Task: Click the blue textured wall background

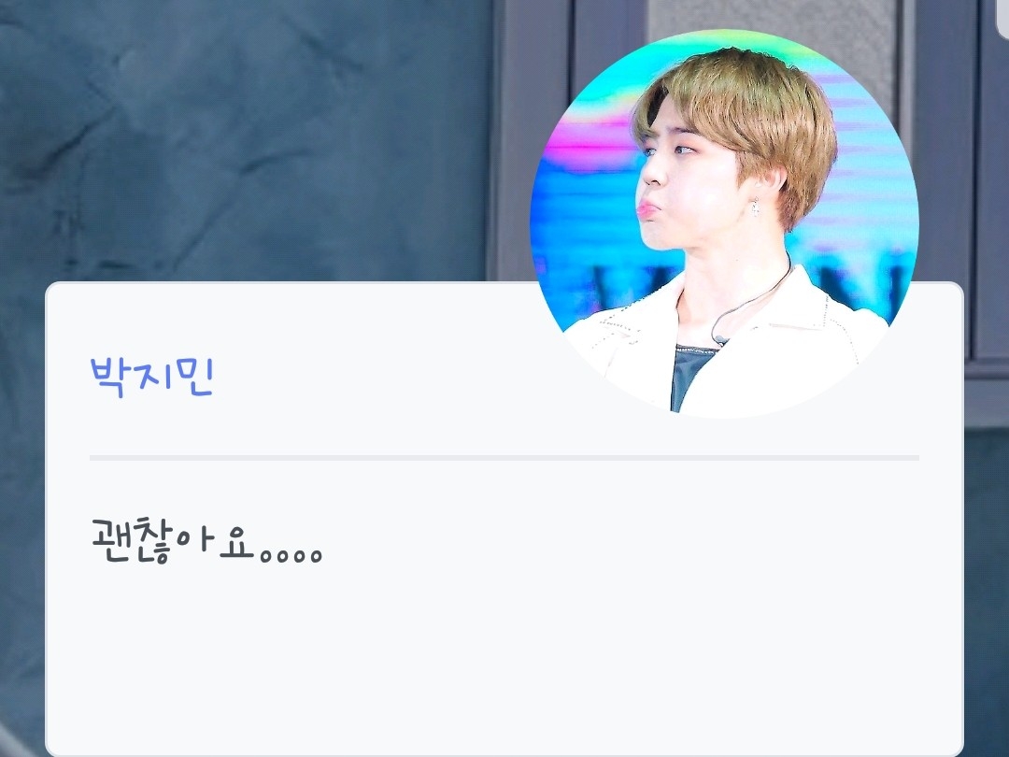Action: tap(245, 142)
